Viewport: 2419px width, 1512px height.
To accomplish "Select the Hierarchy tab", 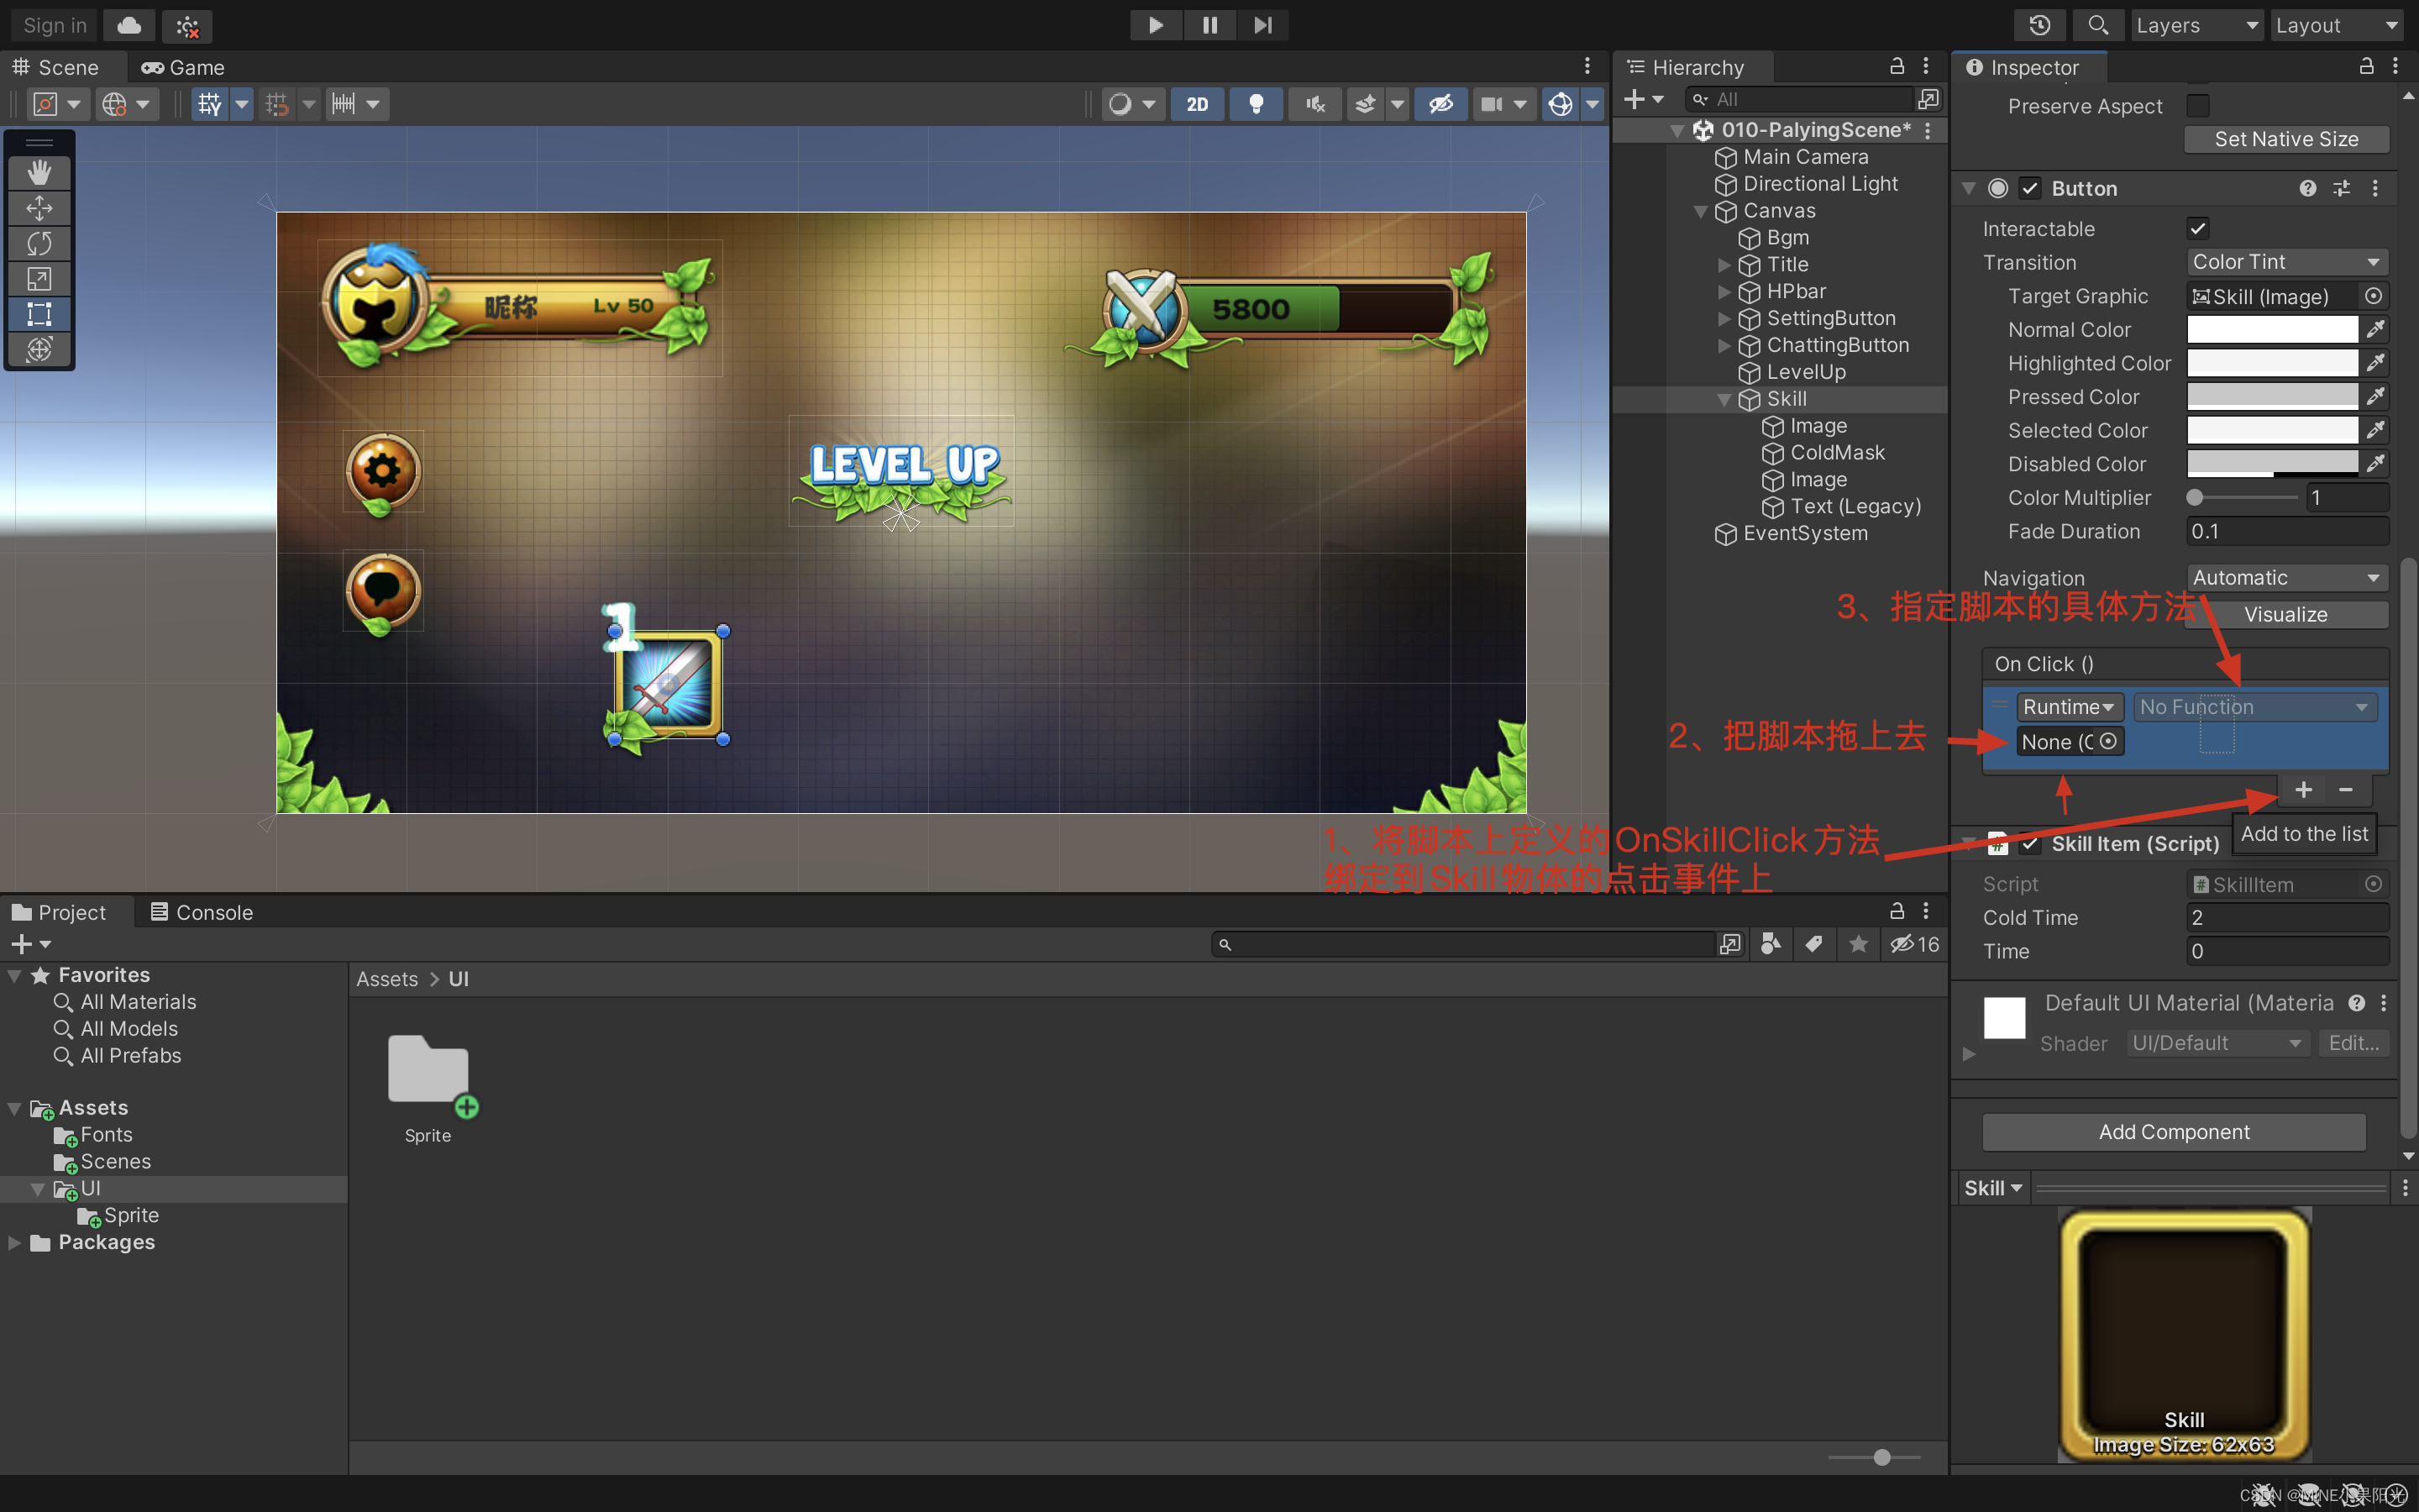I will tap(1687, 67).
